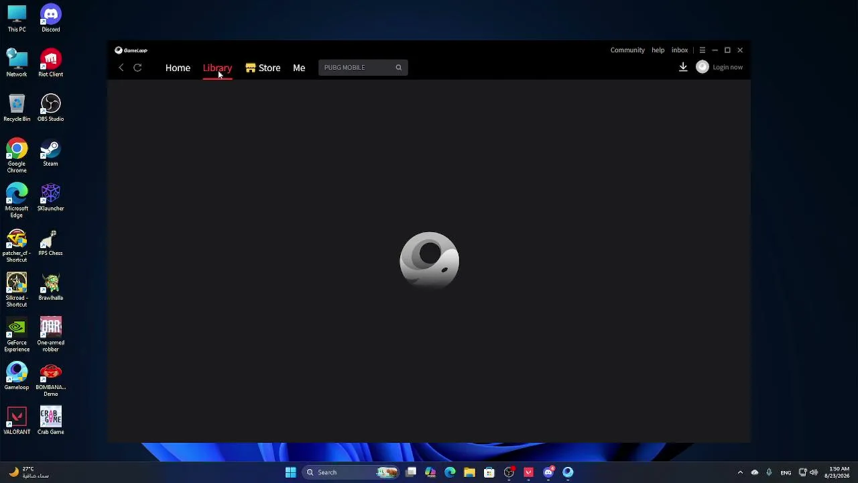Open Task View on the taskbar
This screenshot has height=483, width=858.
pyautogui.click(x=411, y=472)
